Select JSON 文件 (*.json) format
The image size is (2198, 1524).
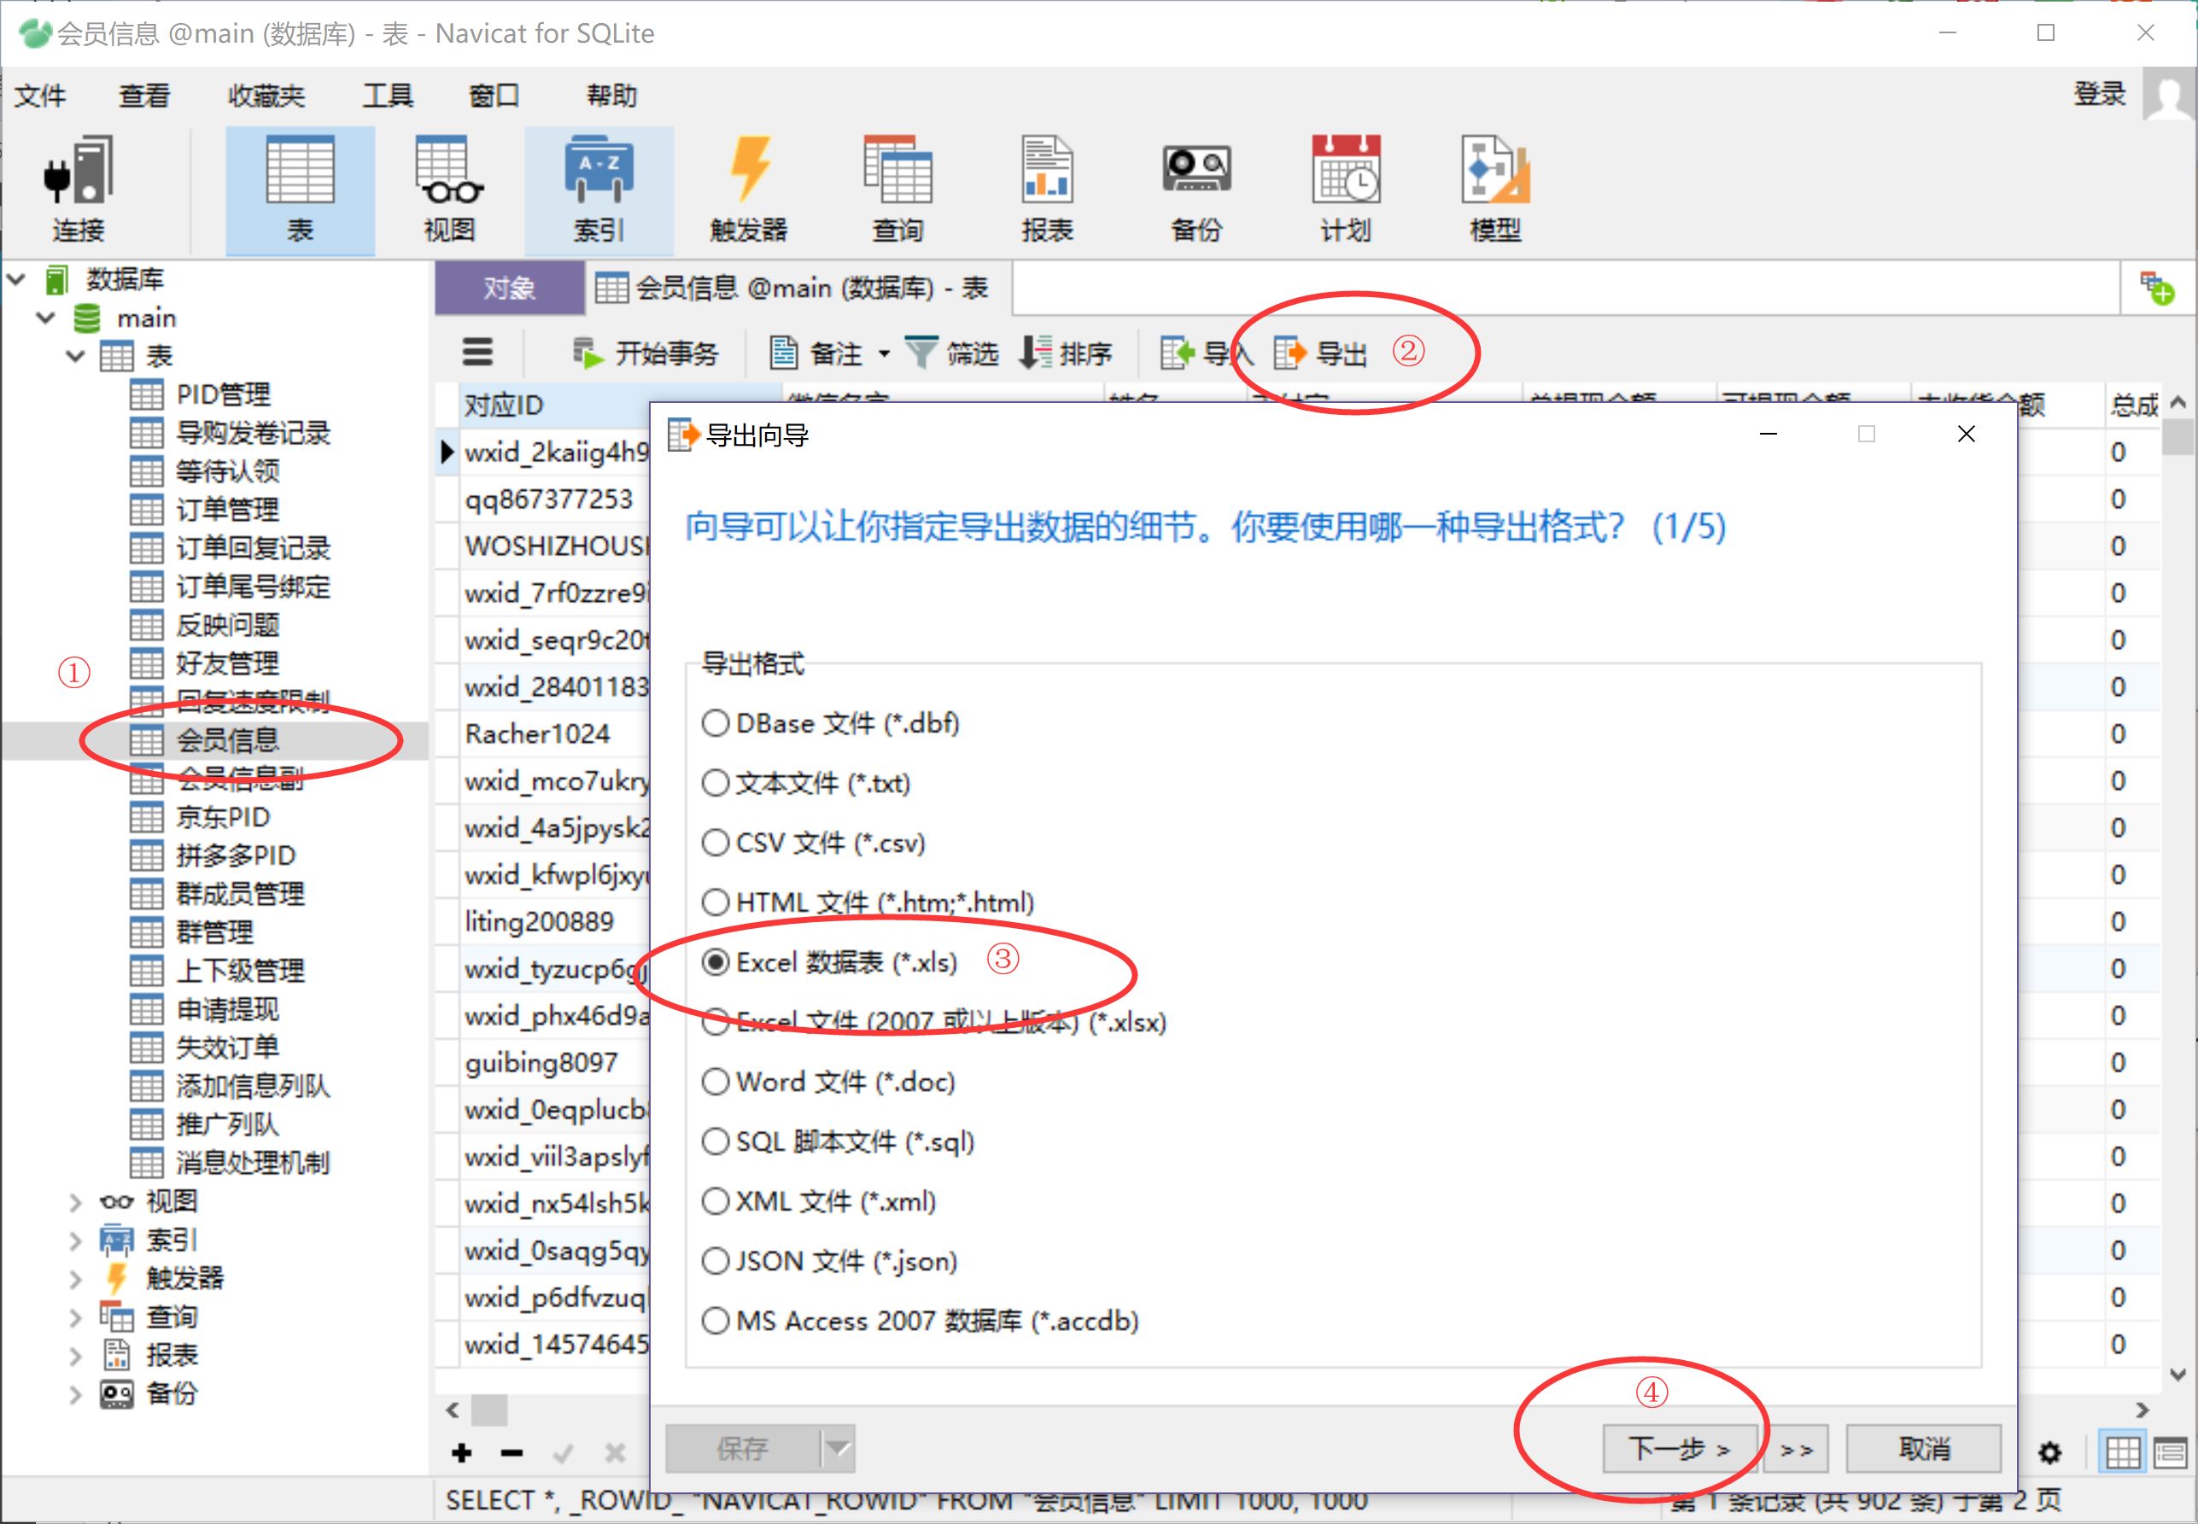[x=829, y=1260]
